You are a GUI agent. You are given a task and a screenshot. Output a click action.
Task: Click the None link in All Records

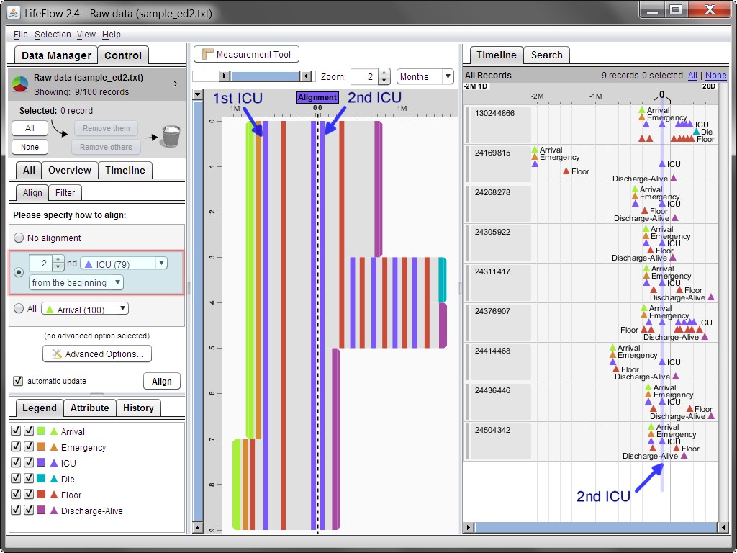coord(715,76)
